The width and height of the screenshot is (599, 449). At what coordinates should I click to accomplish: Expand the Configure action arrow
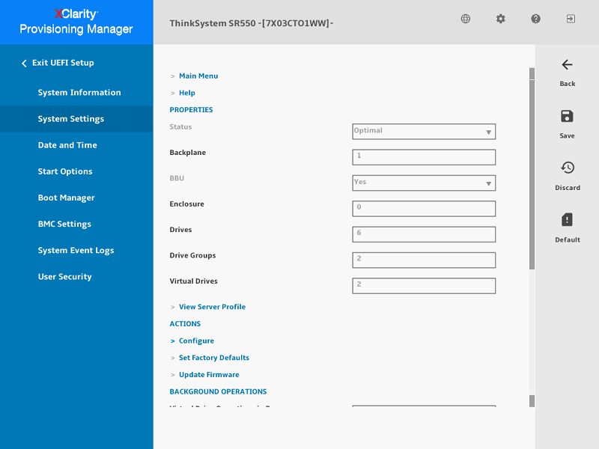[173, 341]
